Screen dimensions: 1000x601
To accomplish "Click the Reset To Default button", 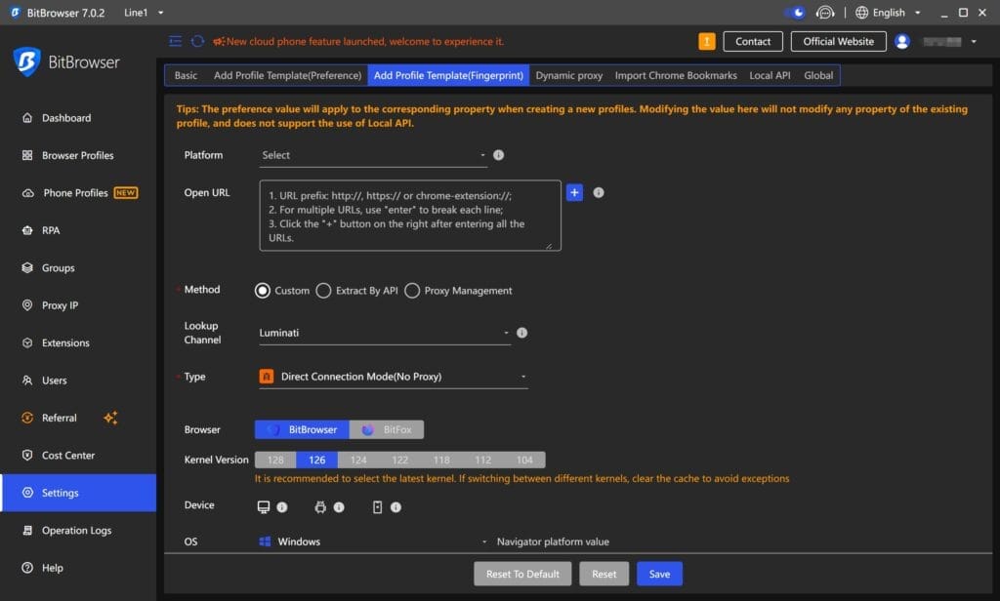I will pyautogui.click(x=522, y=574).
